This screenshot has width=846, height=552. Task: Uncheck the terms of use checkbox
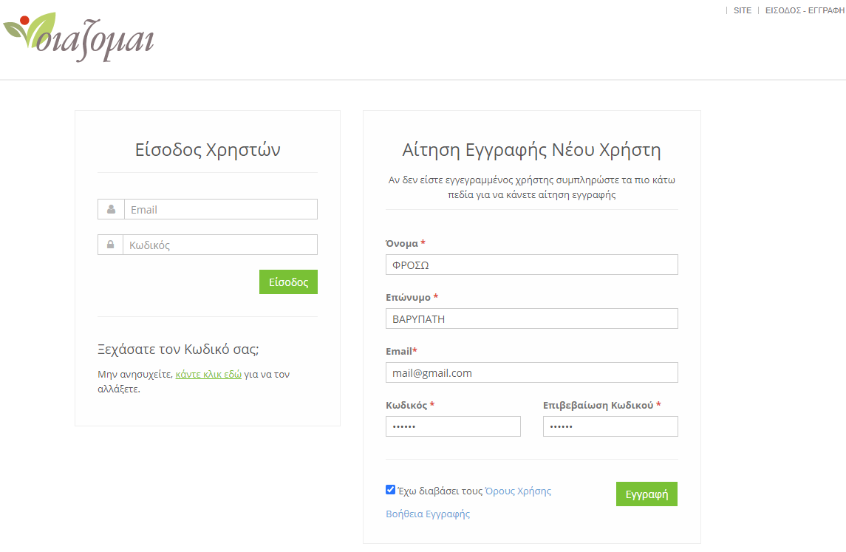[391, 490]
